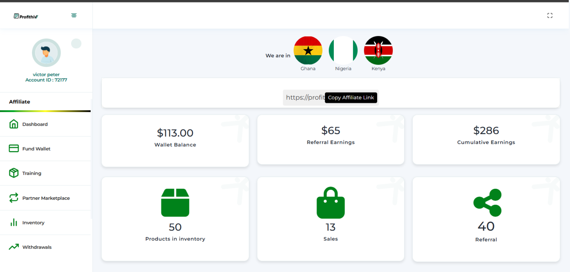Toggle fullscreen mode icon

(550, 15)
